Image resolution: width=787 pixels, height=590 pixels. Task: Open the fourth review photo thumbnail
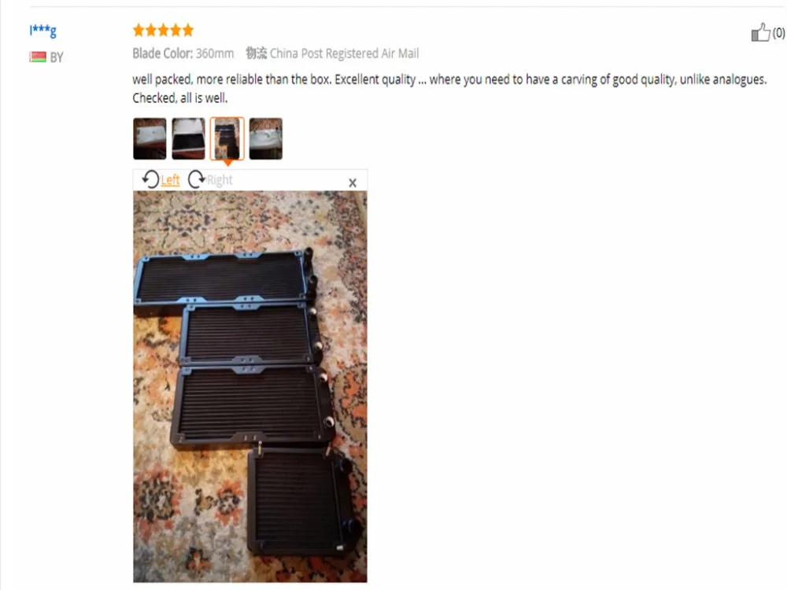tap(265, 138)
